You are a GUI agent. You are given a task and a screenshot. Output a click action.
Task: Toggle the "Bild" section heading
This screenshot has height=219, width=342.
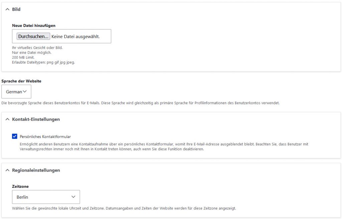[x=16, y=9]
